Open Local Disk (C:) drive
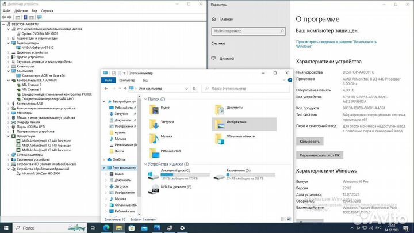This screenshot has width=414, height=233. click(x=179, y=175)
